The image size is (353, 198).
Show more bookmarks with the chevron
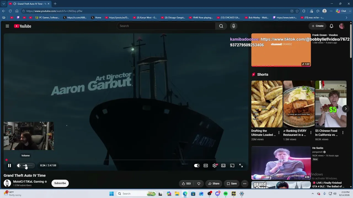(x=347, y=18)
